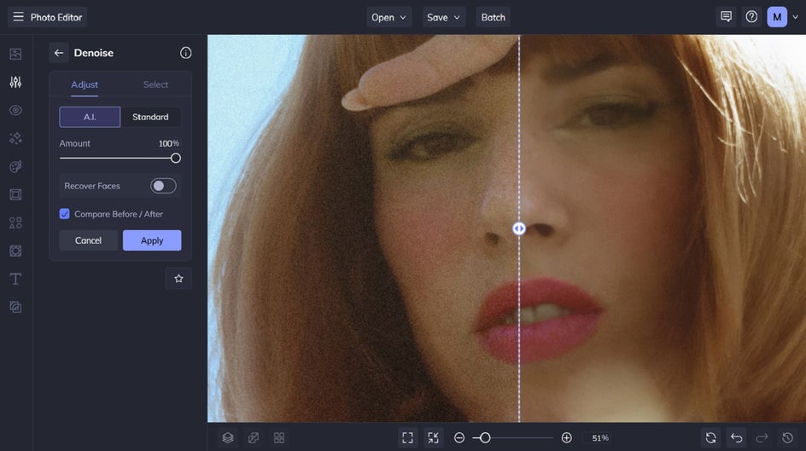
Task: Zoom in with the plus icon
Action: pyautogui.click(x=566, y=437)
